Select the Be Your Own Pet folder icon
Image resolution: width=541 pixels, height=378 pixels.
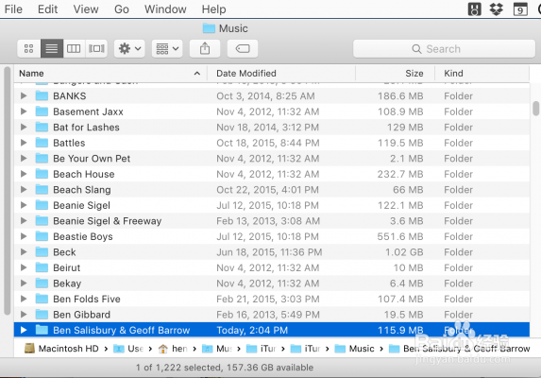point(42,158)
